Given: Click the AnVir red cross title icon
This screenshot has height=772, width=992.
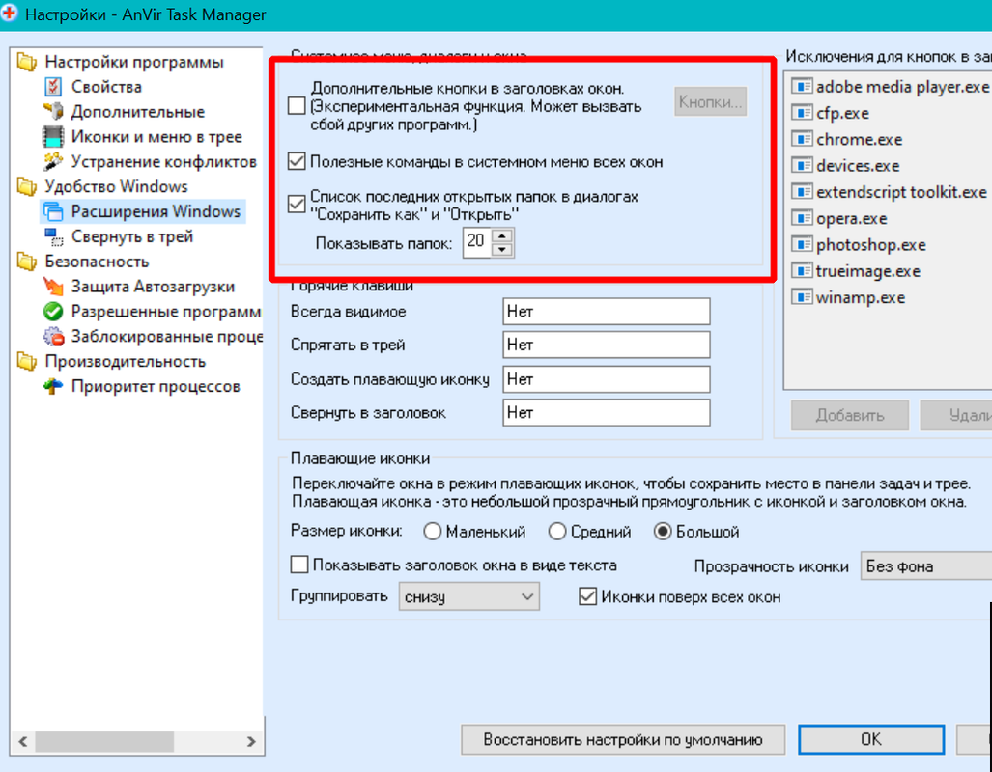Looking at the screenshot, I should [x=9, y=14].
